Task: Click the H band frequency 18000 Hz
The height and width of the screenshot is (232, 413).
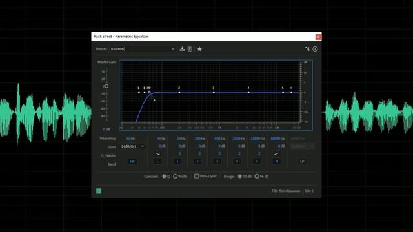Action: (277, 139)
